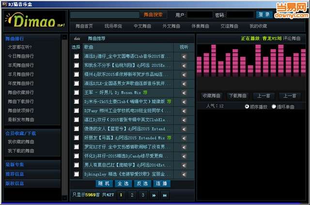Play 罗定DJ才仔 track via speaker icon
310x205 pixels.
tap(184, 147)
